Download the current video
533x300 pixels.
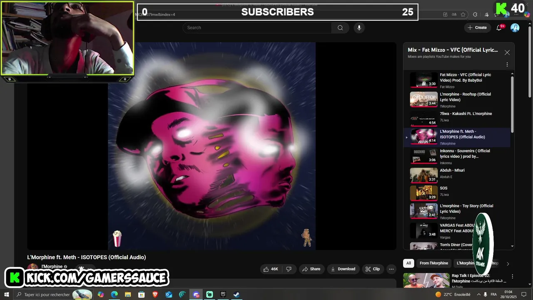(x=343, y=269)
